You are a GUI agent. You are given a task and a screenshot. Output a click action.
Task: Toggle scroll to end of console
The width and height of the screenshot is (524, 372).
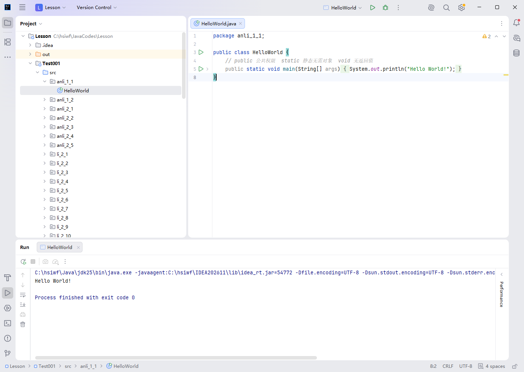pos(23,305)
